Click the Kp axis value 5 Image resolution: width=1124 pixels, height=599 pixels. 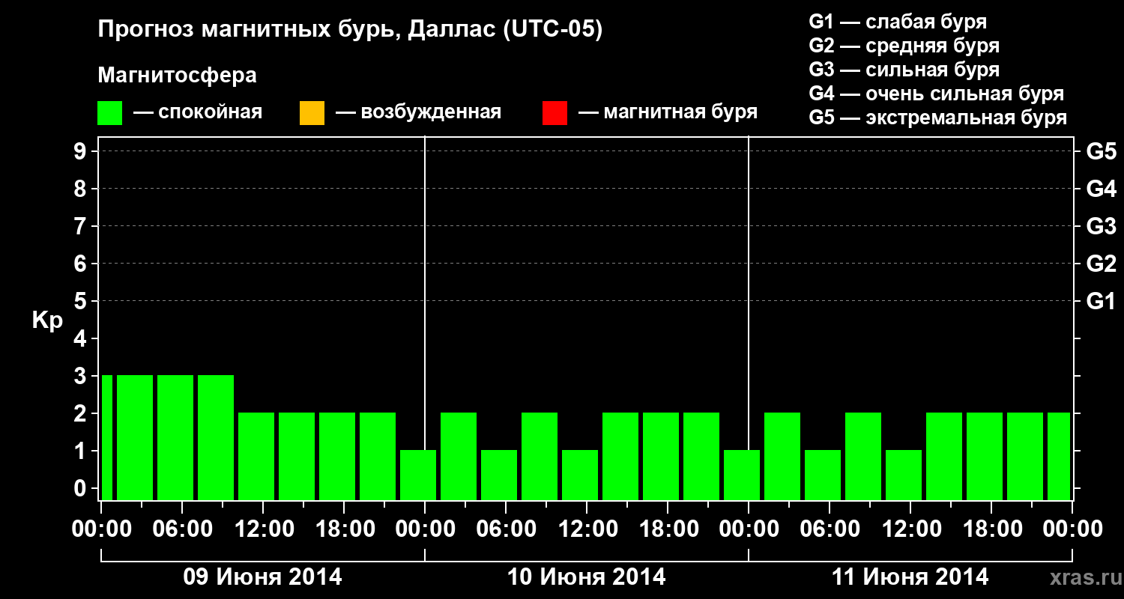pyautogui.click(x=82, y=301)
